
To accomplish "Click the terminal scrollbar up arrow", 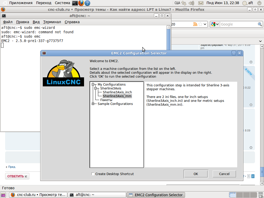I will [169, 27].
